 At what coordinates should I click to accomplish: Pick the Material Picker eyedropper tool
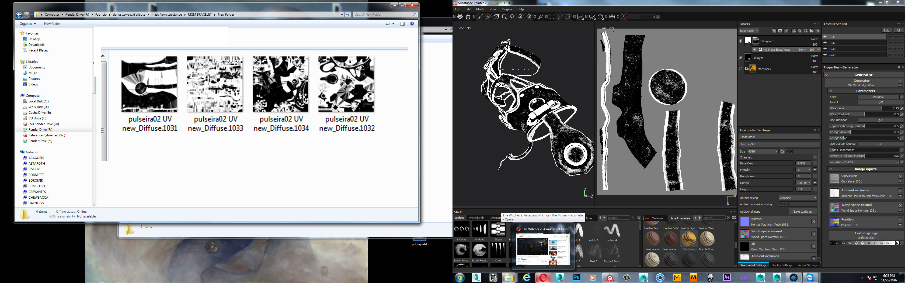[540, 16]
